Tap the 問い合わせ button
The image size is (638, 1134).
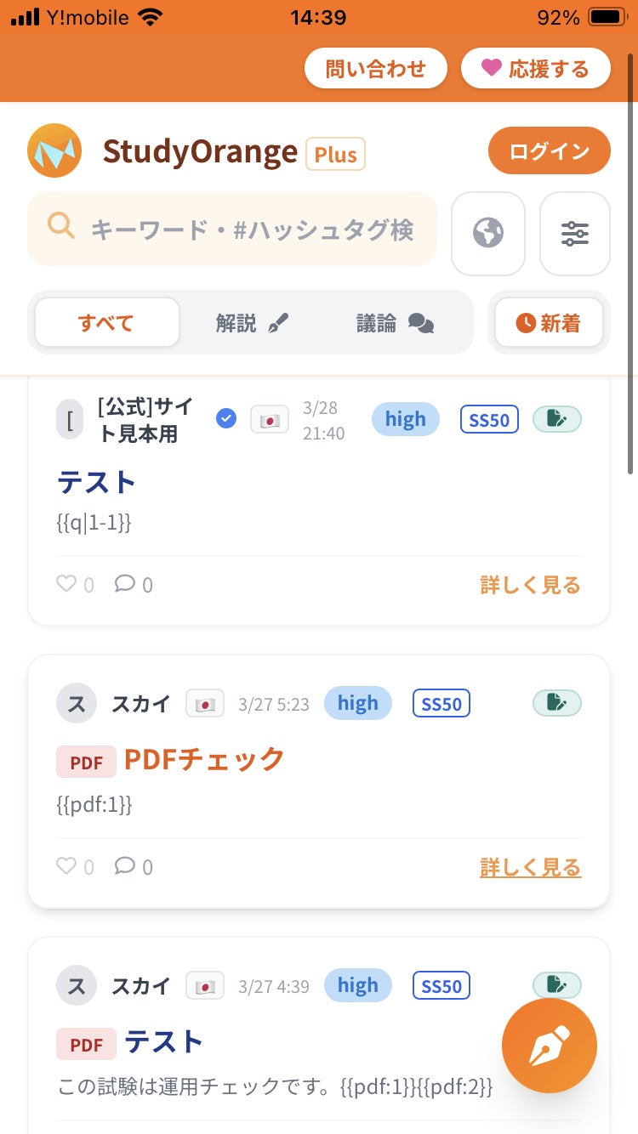coord(376,69)
